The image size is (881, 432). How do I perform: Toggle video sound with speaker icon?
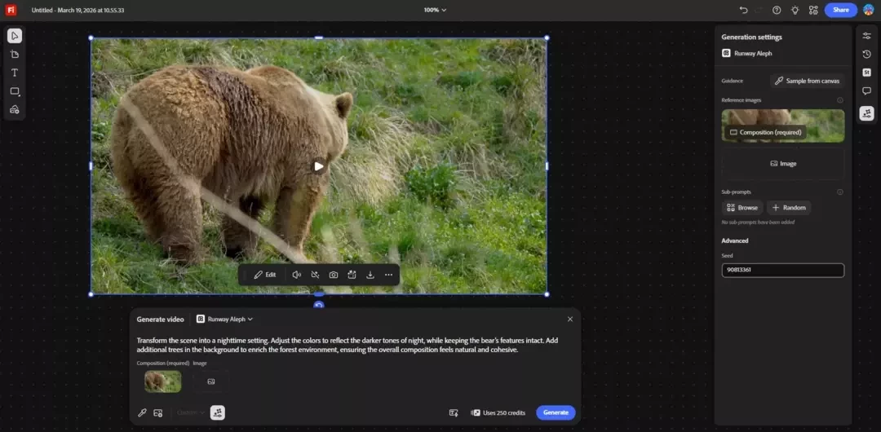tap(297, 275)
